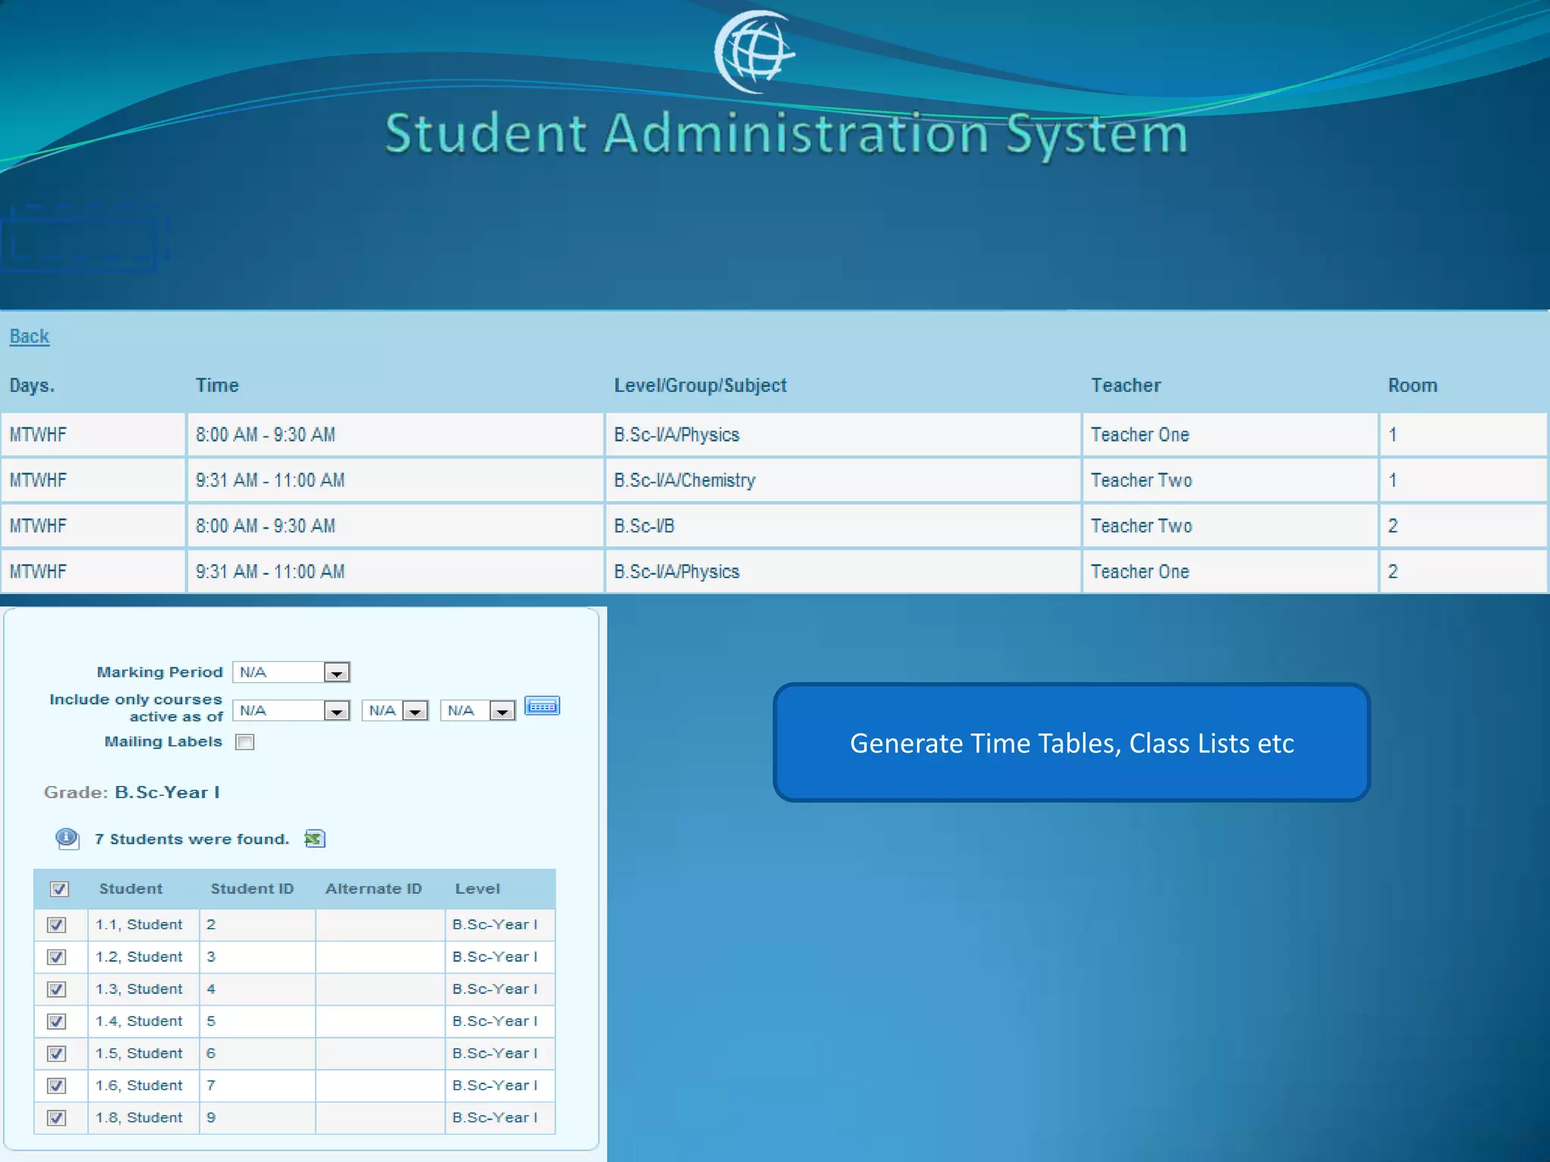Click the Marking Period label

160,672
